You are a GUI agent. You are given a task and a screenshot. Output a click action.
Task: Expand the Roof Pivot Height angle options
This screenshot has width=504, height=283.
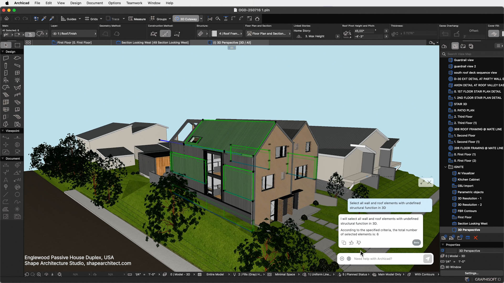(x=386, y=31)
